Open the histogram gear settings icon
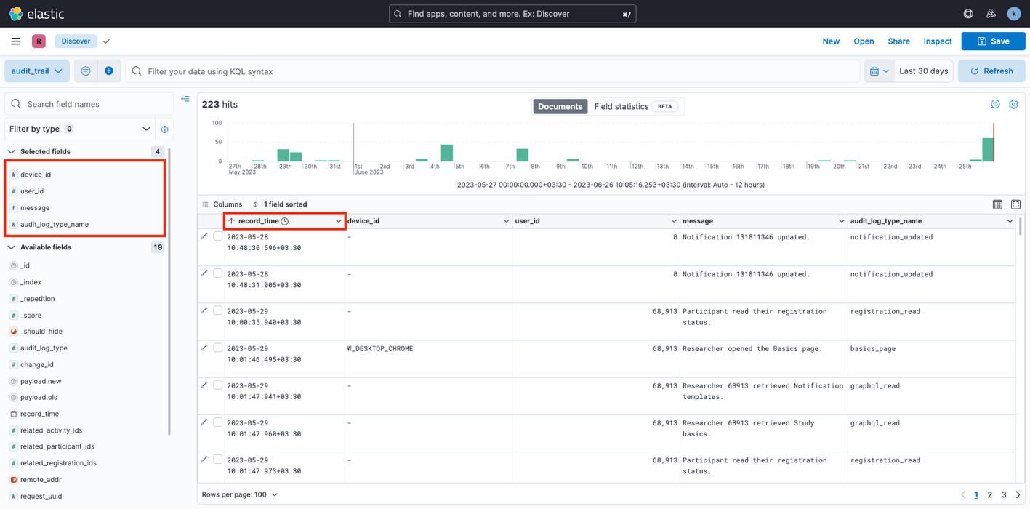 [x=1013, y=104]
